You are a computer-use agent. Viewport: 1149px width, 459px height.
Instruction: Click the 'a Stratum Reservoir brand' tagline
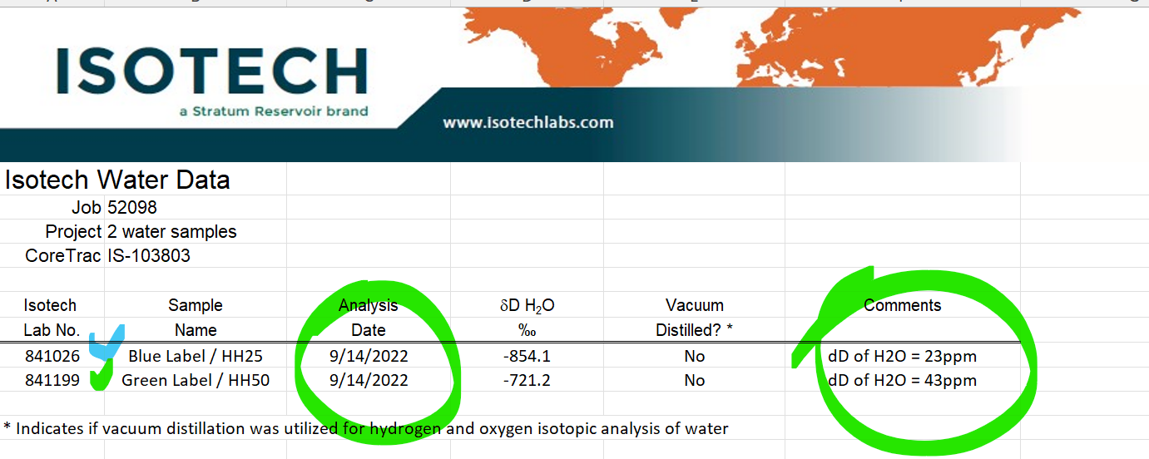274,111
